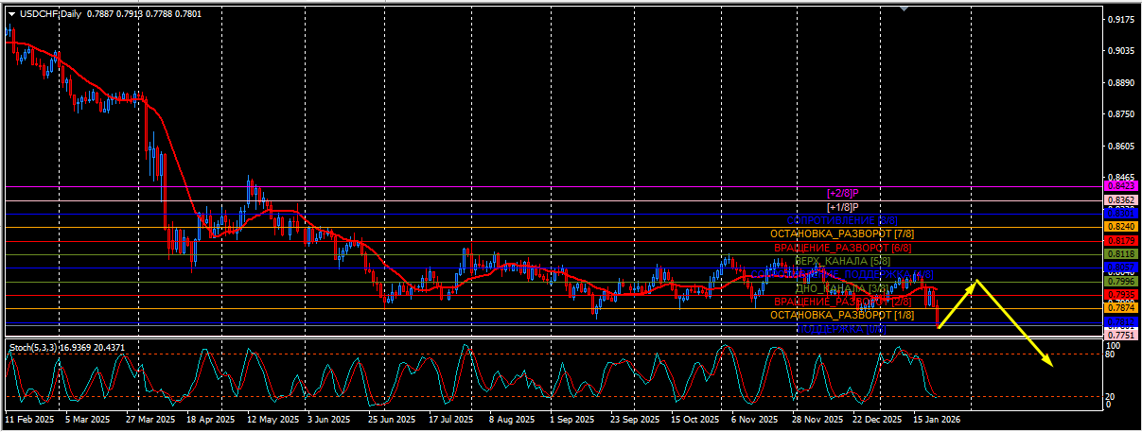Select the 22 Dec 2025 date label
Viewport: 1142px width, 432px height.
878,418
